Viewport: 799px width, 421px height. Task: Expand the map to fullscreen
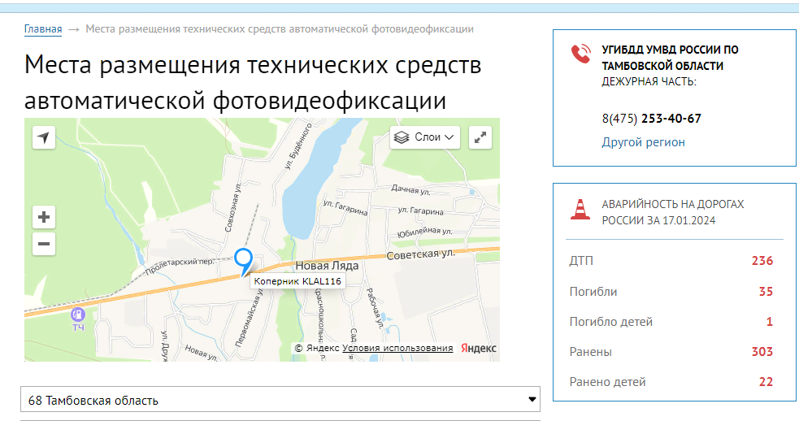(482, 137)
